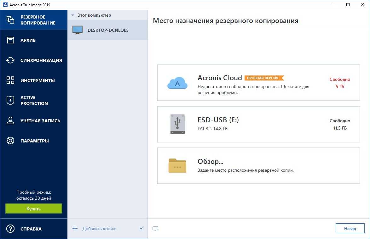Go to 'Учетная запись' section

tap(40, 121)
